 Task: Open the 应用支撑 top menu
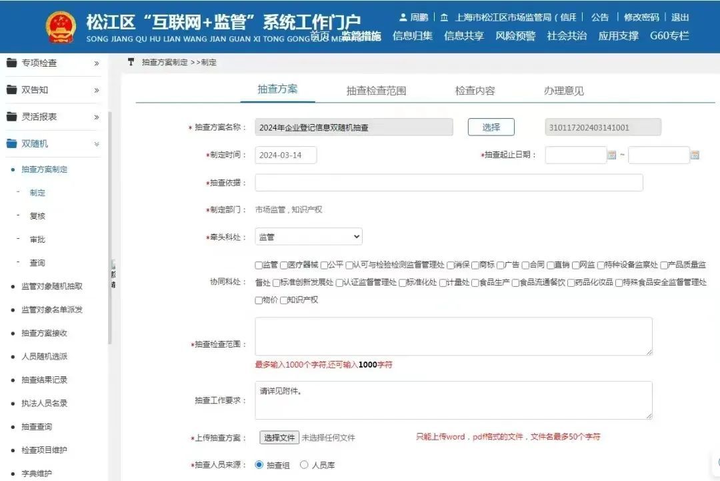pyautogui.click(x=618, y=36)
